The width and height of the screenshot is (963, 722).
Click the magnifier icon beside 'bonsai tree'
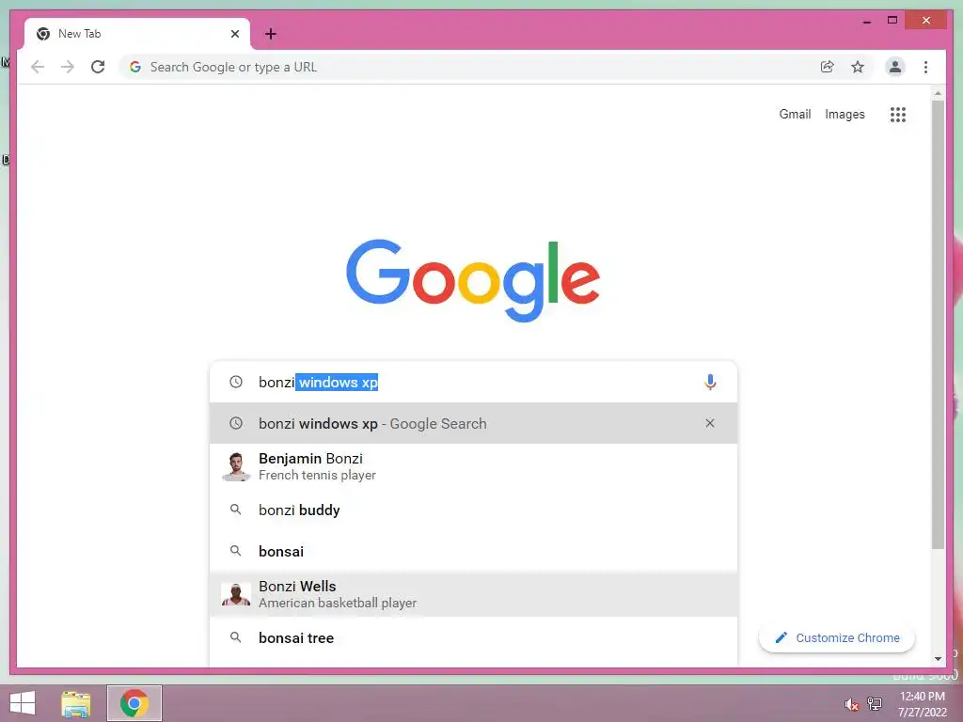[235, 637]
